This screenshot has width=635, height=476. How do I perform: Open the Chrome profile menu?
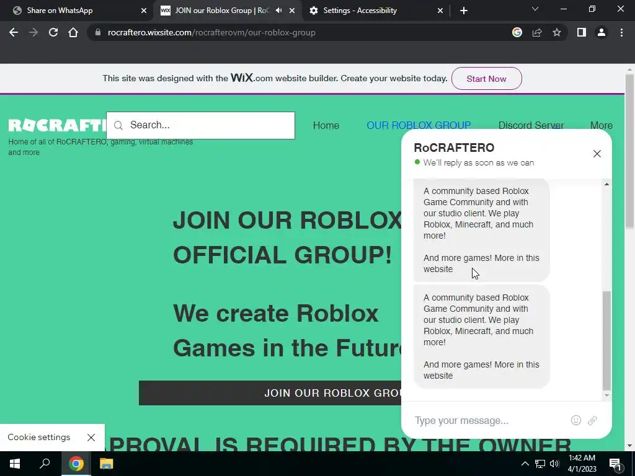click(x=602, y=32)
